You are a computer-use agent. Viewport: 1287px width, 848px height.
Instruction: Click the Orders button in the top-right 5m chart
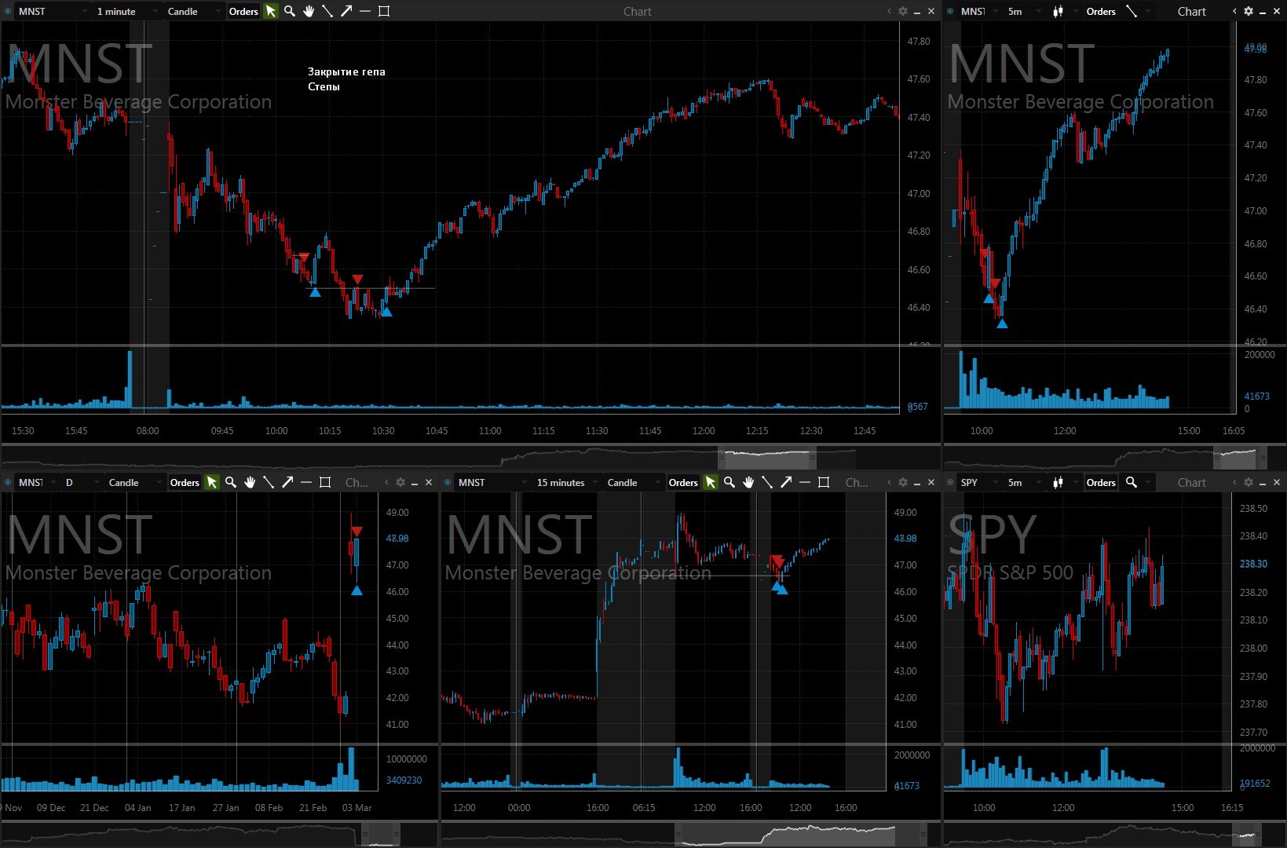[1101, 11]
